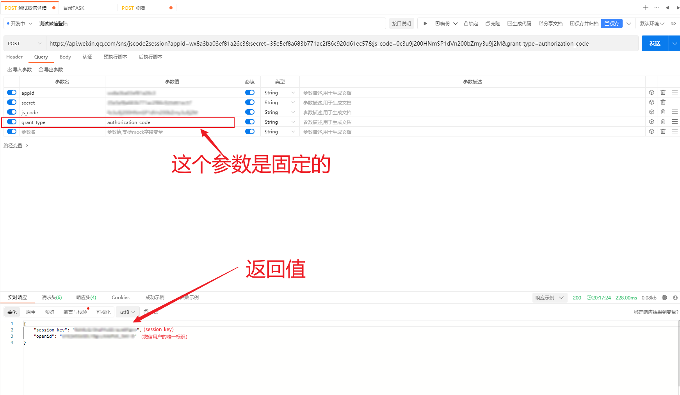
Task: Switch to the 认证 tab
Action: (x=87, y=57)
